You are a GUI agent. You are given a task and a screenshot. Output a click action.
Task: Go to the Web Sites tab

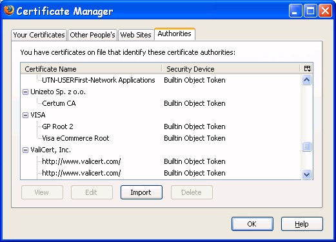point(136,35)
